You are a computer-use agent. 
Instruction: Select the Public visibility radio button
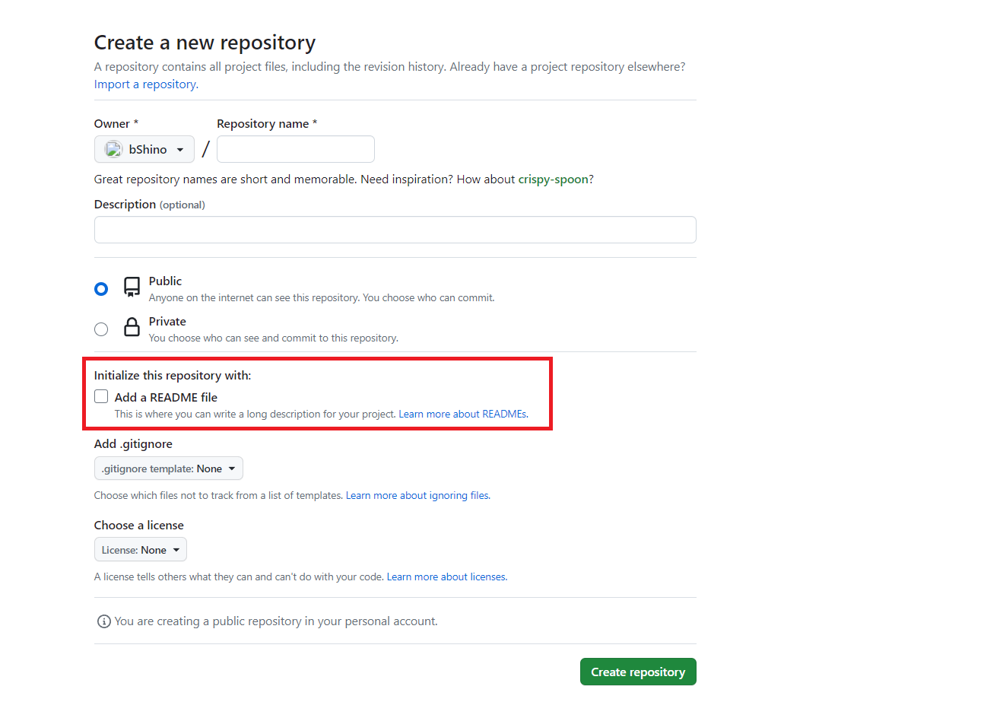(101, 289)
